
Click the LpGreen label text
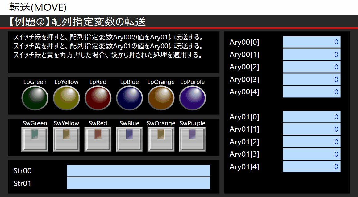pyautogui.click(x=35, y=82)
